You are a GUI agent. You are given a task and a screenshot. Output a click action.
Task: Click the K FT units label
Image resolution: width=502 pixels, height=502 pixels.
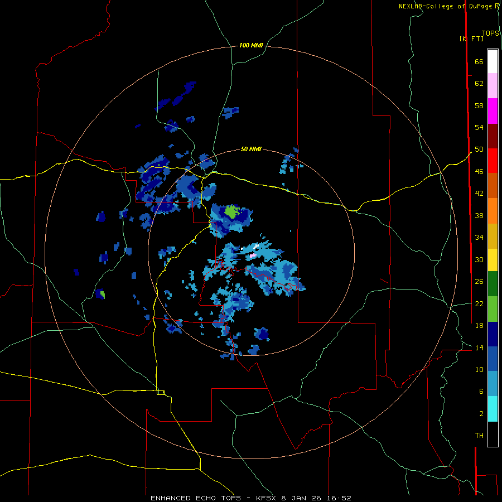(x=471, y=38)
